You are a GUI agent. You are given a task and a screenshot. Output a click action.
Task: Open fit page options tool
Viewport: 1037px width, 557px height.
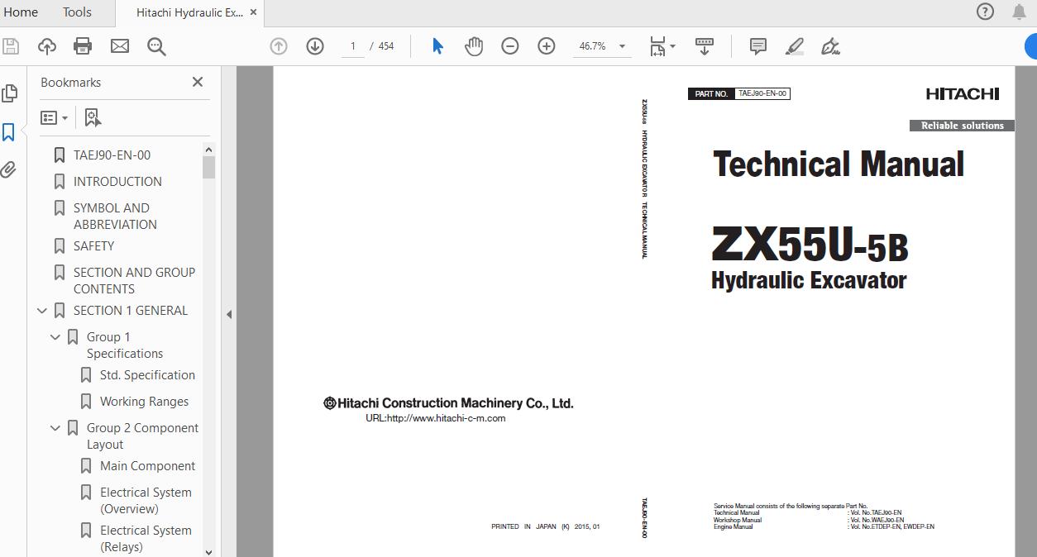click(662, 46)
